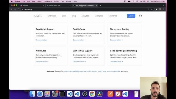Click the TypeScript Support card heading
The image size is (176, 99).
click(45, 29)
